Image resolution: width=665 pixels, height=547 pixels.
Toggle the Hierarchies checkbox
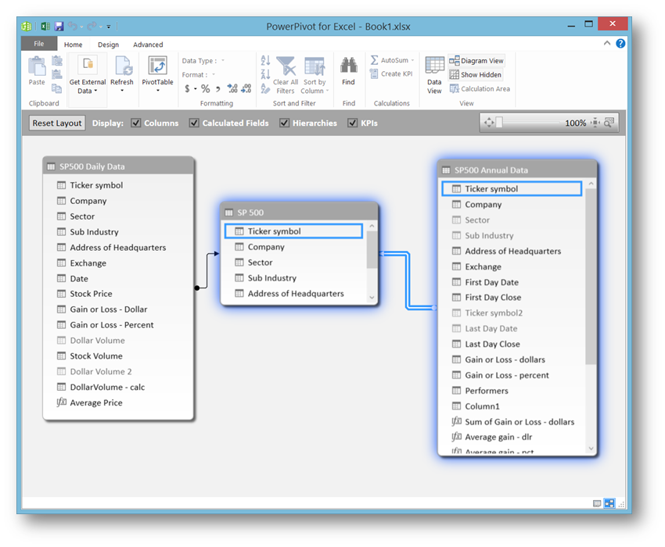pos(284,123)
